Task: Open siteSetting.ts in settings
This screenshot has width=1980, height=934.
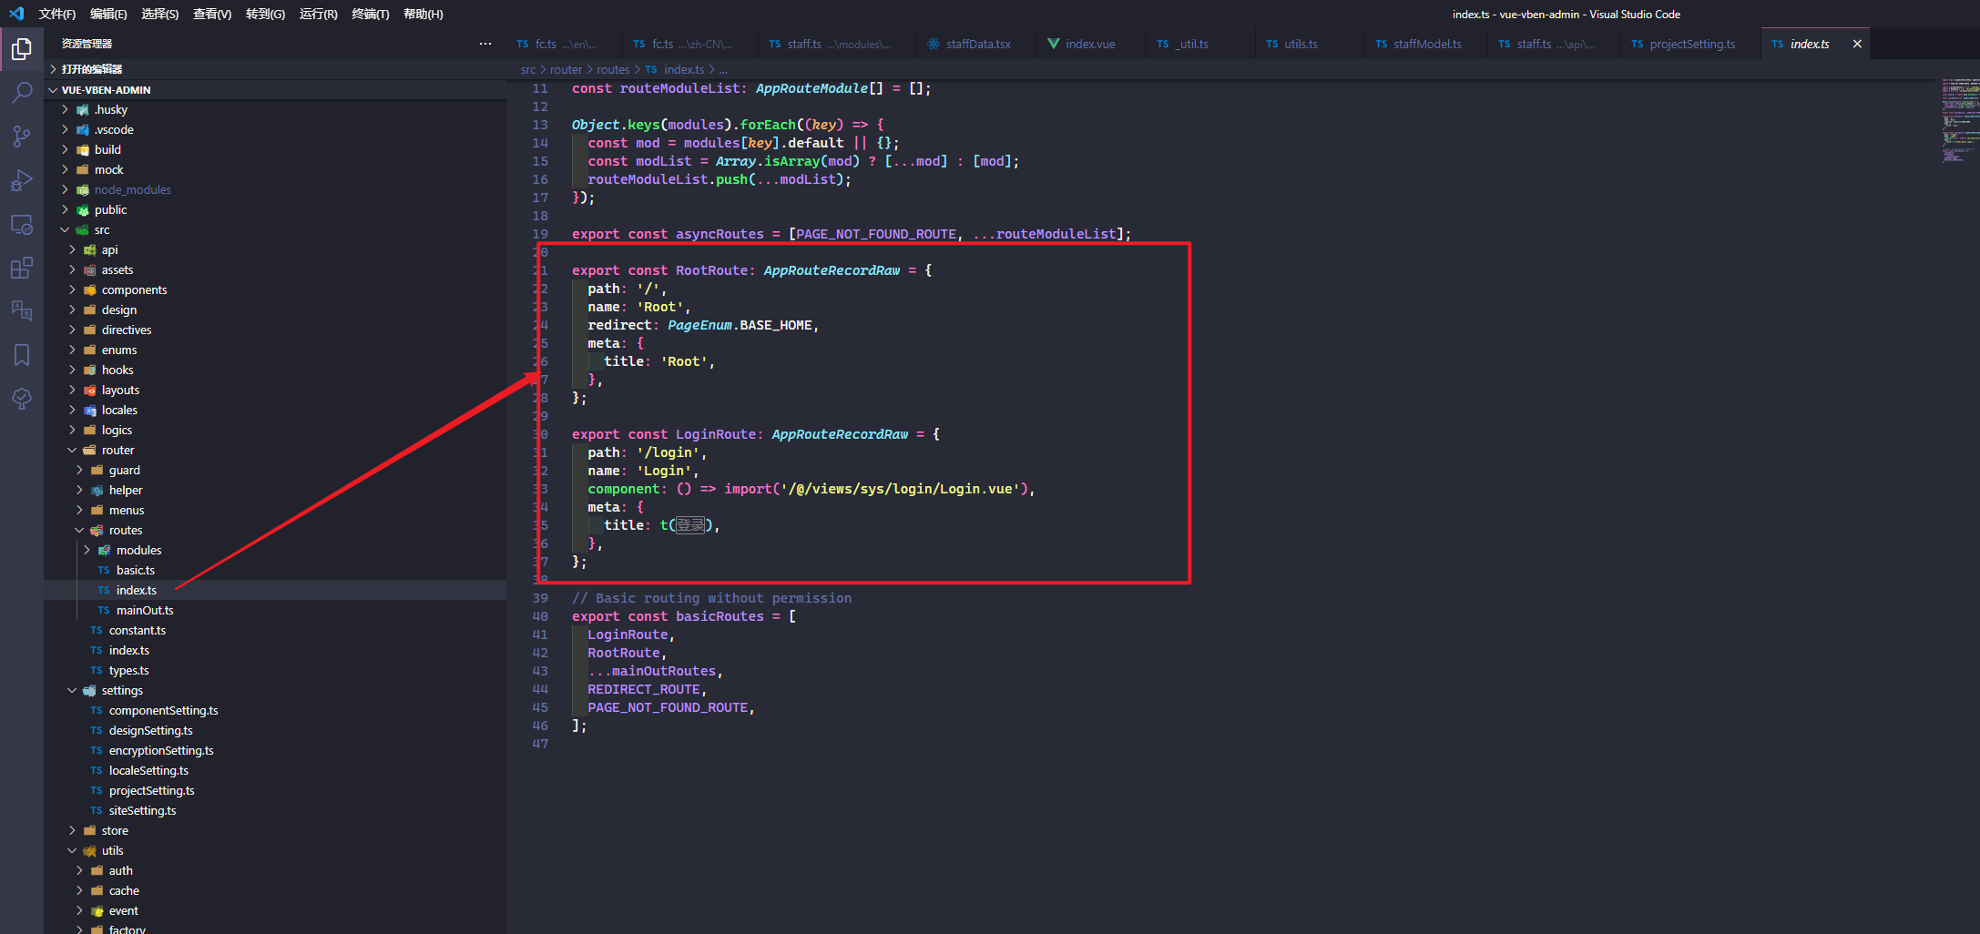Action: (142, 810)
